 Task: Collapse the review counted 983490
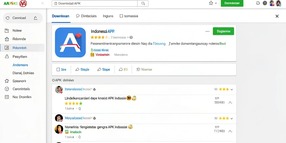tap(230, 103)
